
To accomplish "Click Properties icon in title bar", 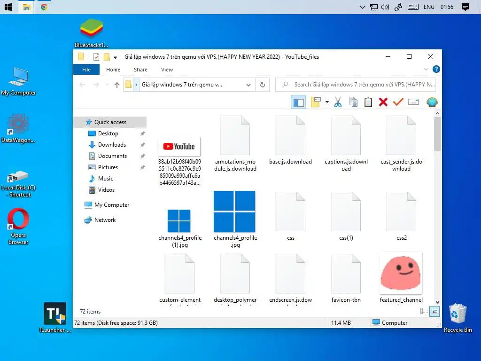I will pyautogui.click(x=96, y=57).
